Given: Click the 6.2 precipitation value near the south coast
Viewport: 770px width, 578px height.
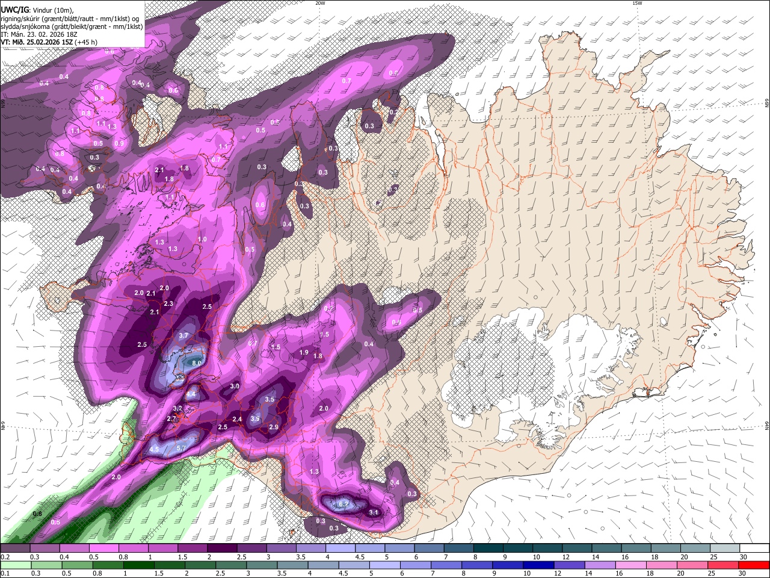Looking at the screenshot, I should click(x=345, y=504).
